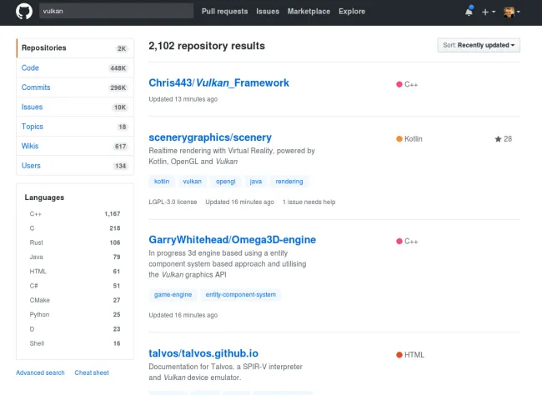Switch to Code search results
Viewport: 542px width, 395px height.
coord(75,67)
